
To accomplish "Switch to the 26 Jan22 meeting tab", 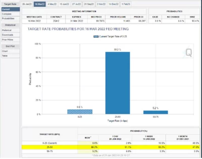I will 27,4.
